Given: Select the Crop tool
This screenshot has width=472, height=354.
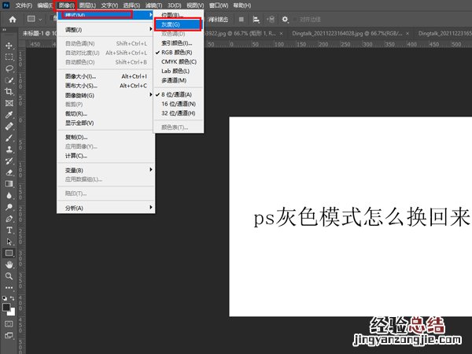Looking at the screenshot, I should [x=9, y=91].
